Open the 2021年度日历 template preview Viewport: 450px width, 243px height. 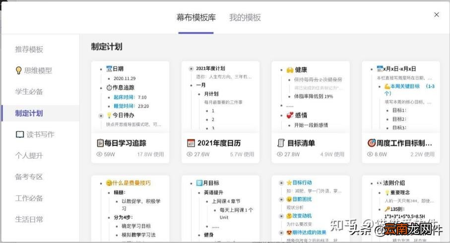[220, 97]
